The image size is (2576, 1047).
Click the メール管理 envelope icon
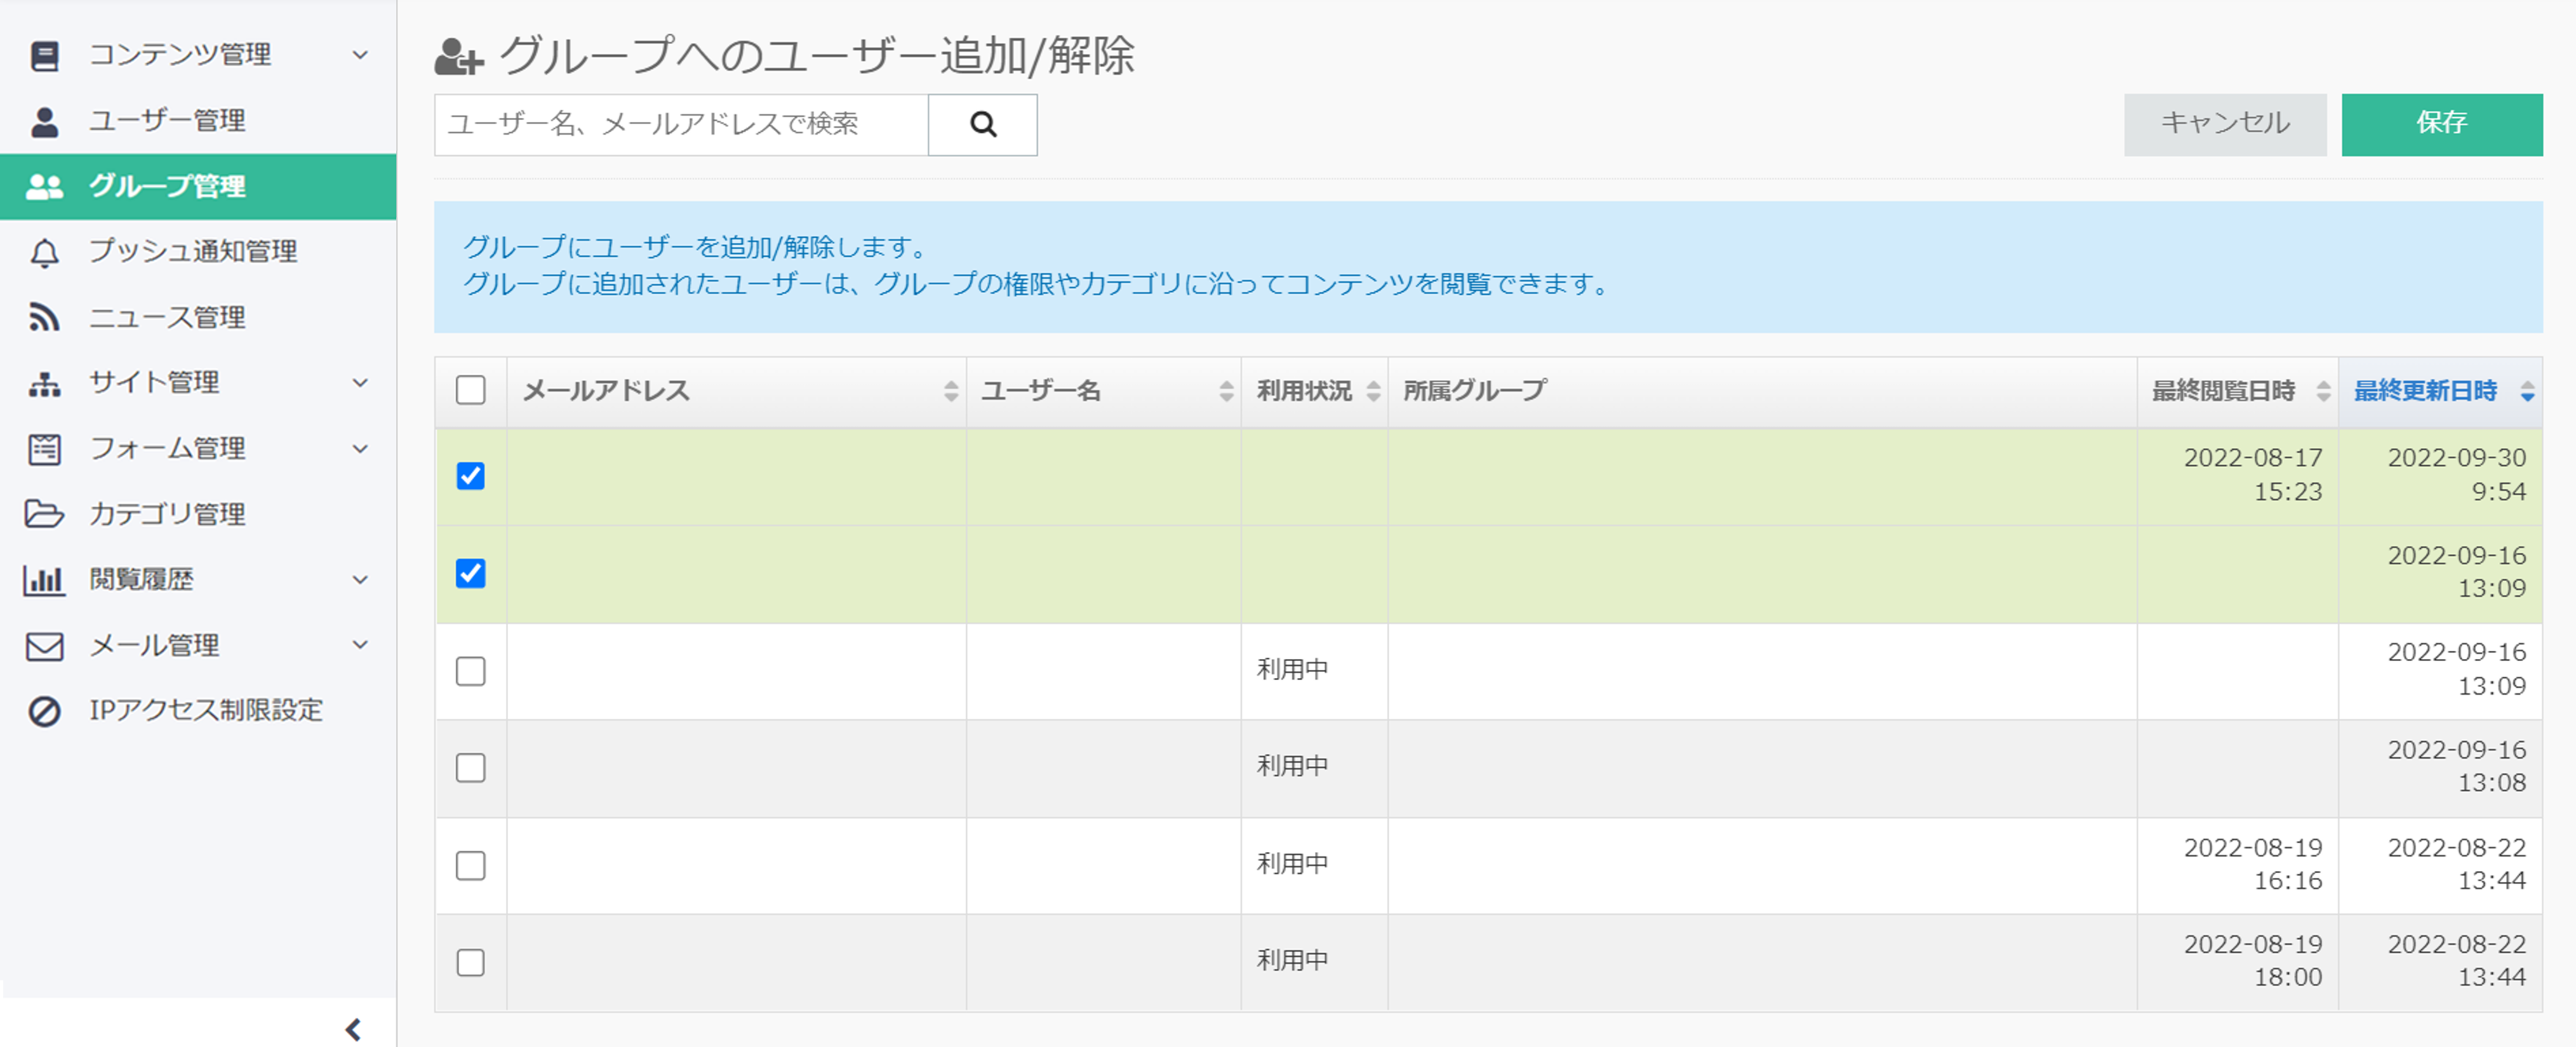45,646
